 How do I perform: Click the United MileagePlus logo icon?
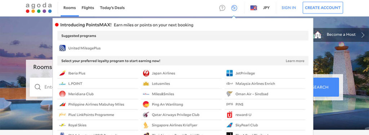tap(62, 48)
